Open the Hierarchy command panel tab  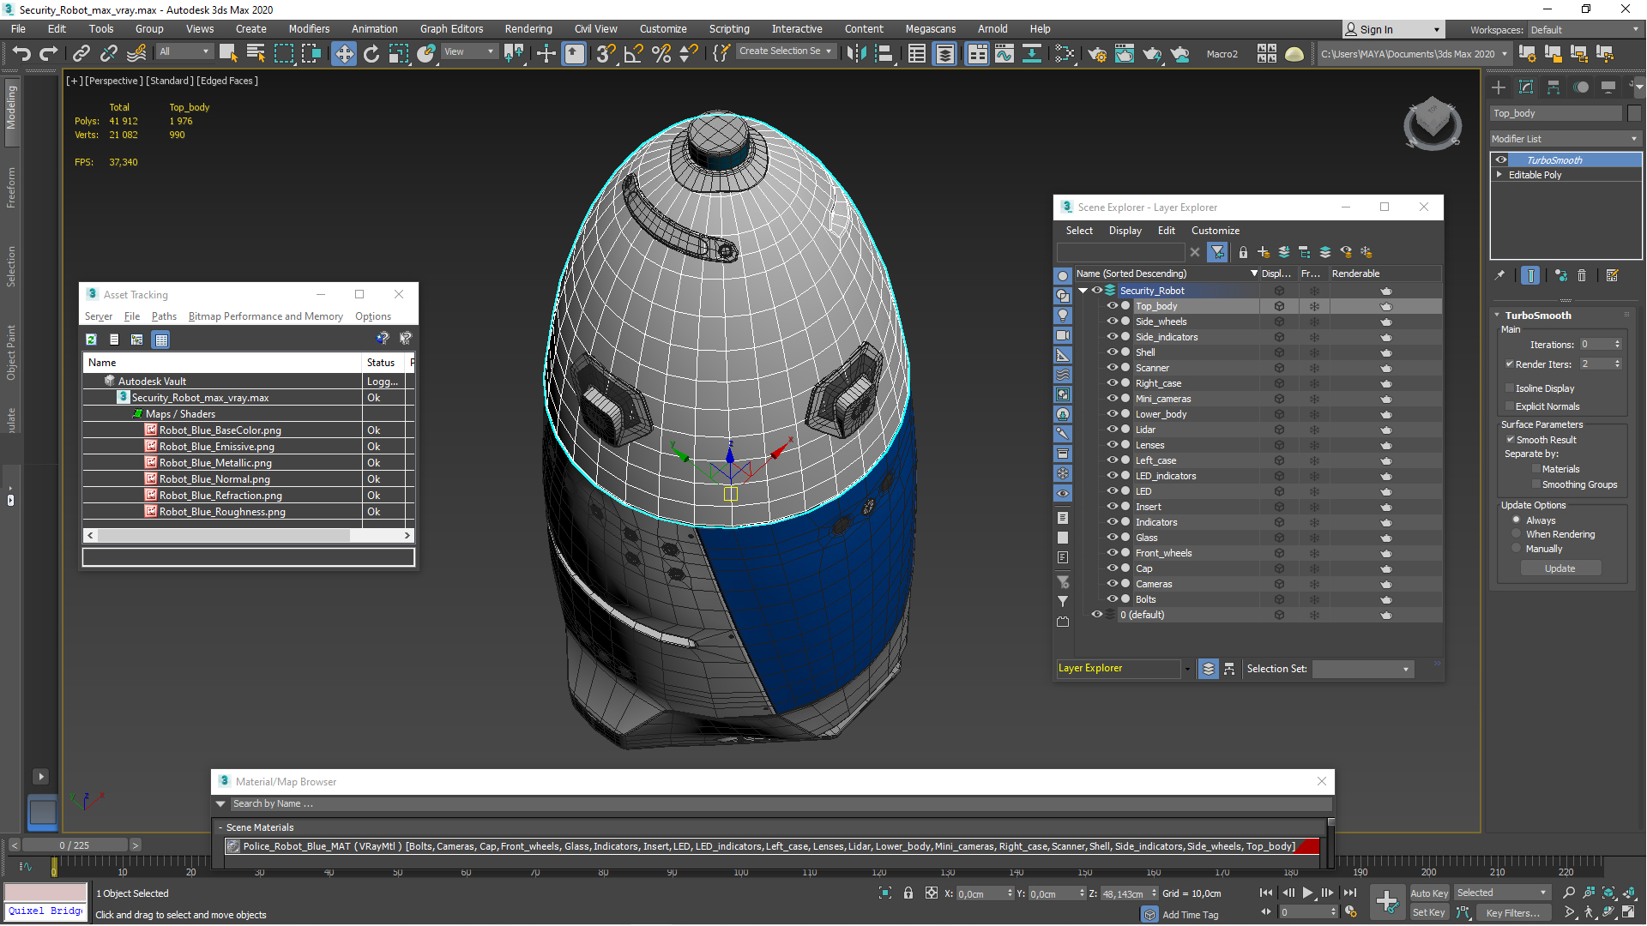click(x=1553, y=87)
